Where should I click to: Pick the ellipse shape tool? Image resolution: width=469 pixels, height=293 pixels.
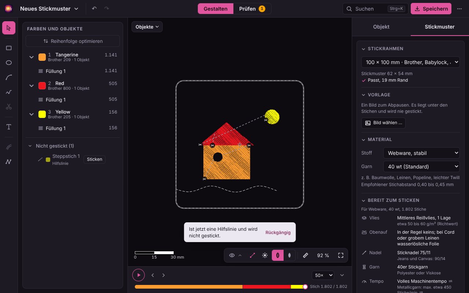pyautogui.click(x=9, y=63)
